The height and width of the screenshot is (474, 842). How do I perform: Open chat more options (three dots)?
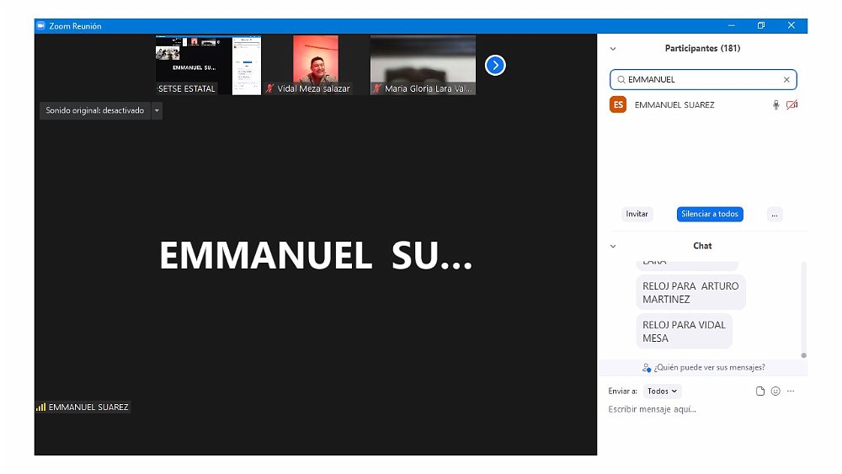(x=791, y=391)
